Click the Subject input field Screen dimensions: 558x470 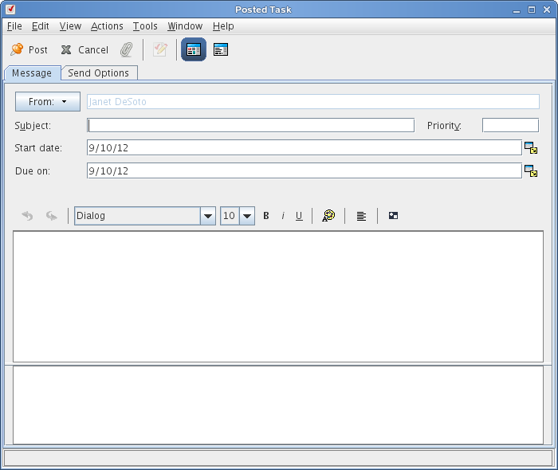coord(250,125)
